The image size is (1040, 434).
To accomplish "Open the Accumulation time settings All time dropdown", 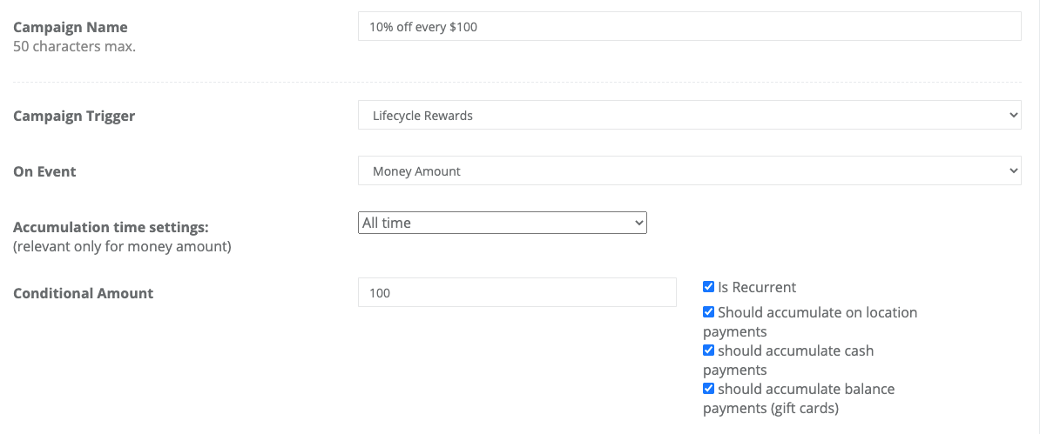I will coord(502,223).
